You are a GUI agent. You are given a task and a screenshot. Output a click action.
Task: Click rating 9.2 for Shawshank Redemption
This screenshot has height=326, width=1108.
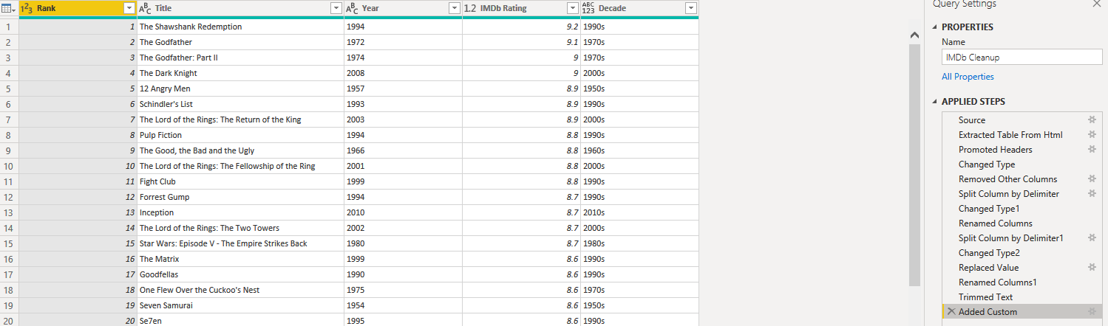pyautogui.click(x=521, y=27)
